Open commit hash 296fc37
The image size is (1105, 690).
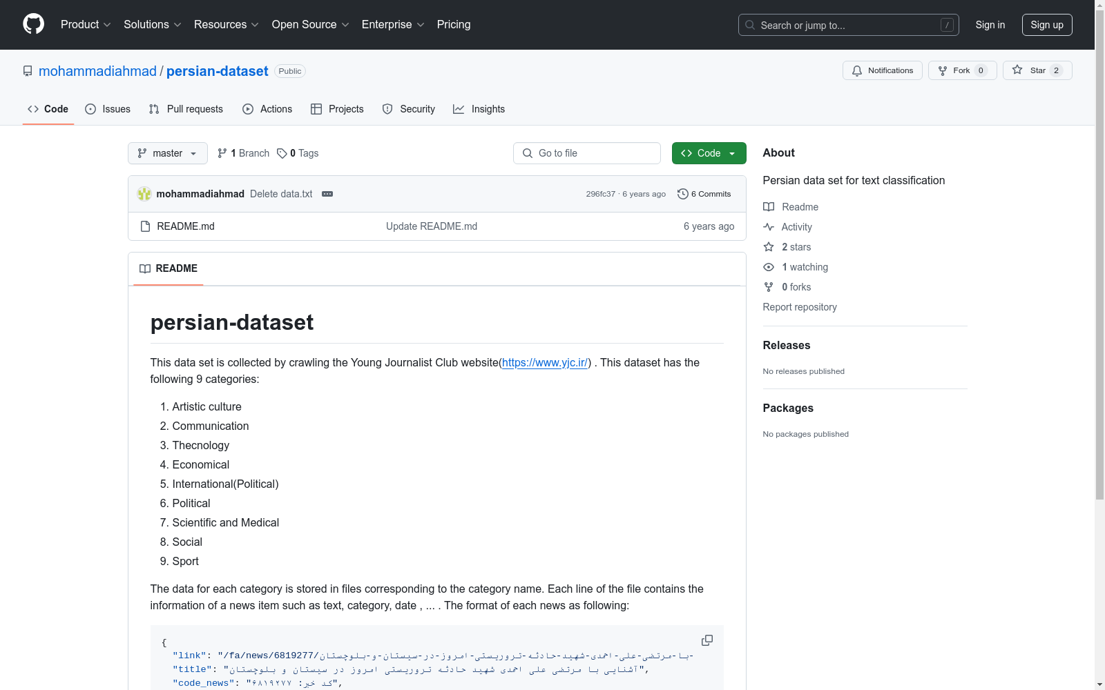(x=601, y=194)
